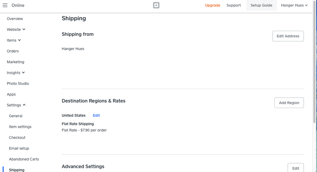
Task: Click the Upgrade link
Action: click(213, 5)
